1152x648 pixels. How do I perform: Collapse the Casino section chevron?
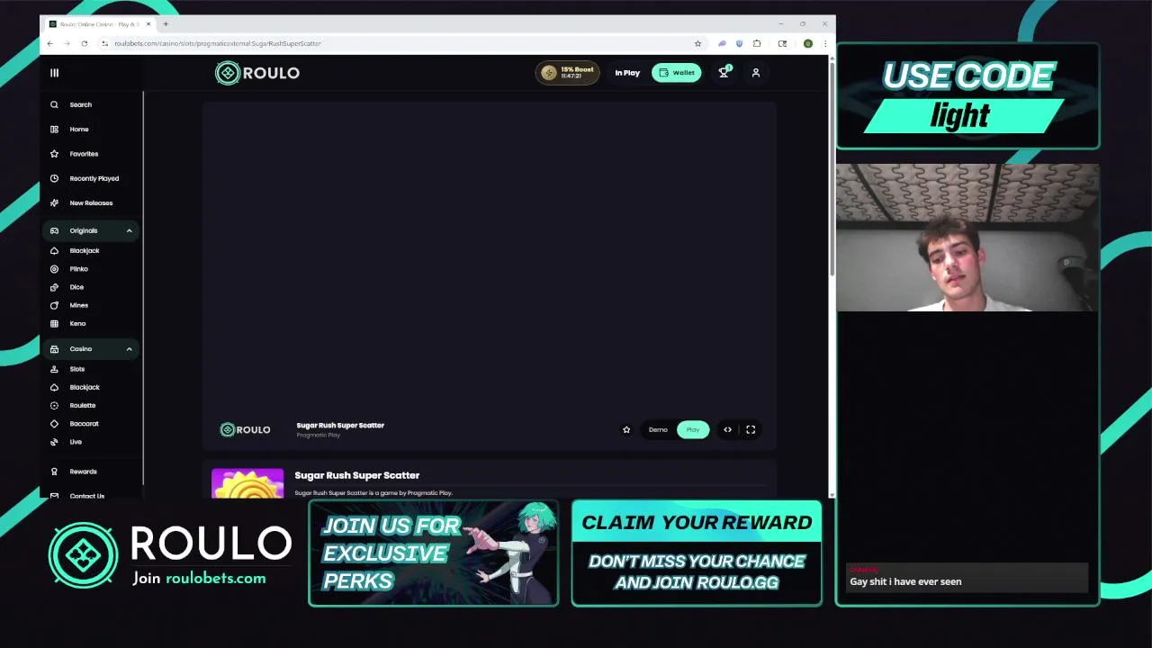(x=129, y=349)
